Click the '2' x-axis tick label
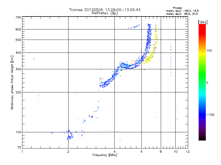Image resolution: width=221 pixels, height=165 pixels. click(x=68, y=152)
